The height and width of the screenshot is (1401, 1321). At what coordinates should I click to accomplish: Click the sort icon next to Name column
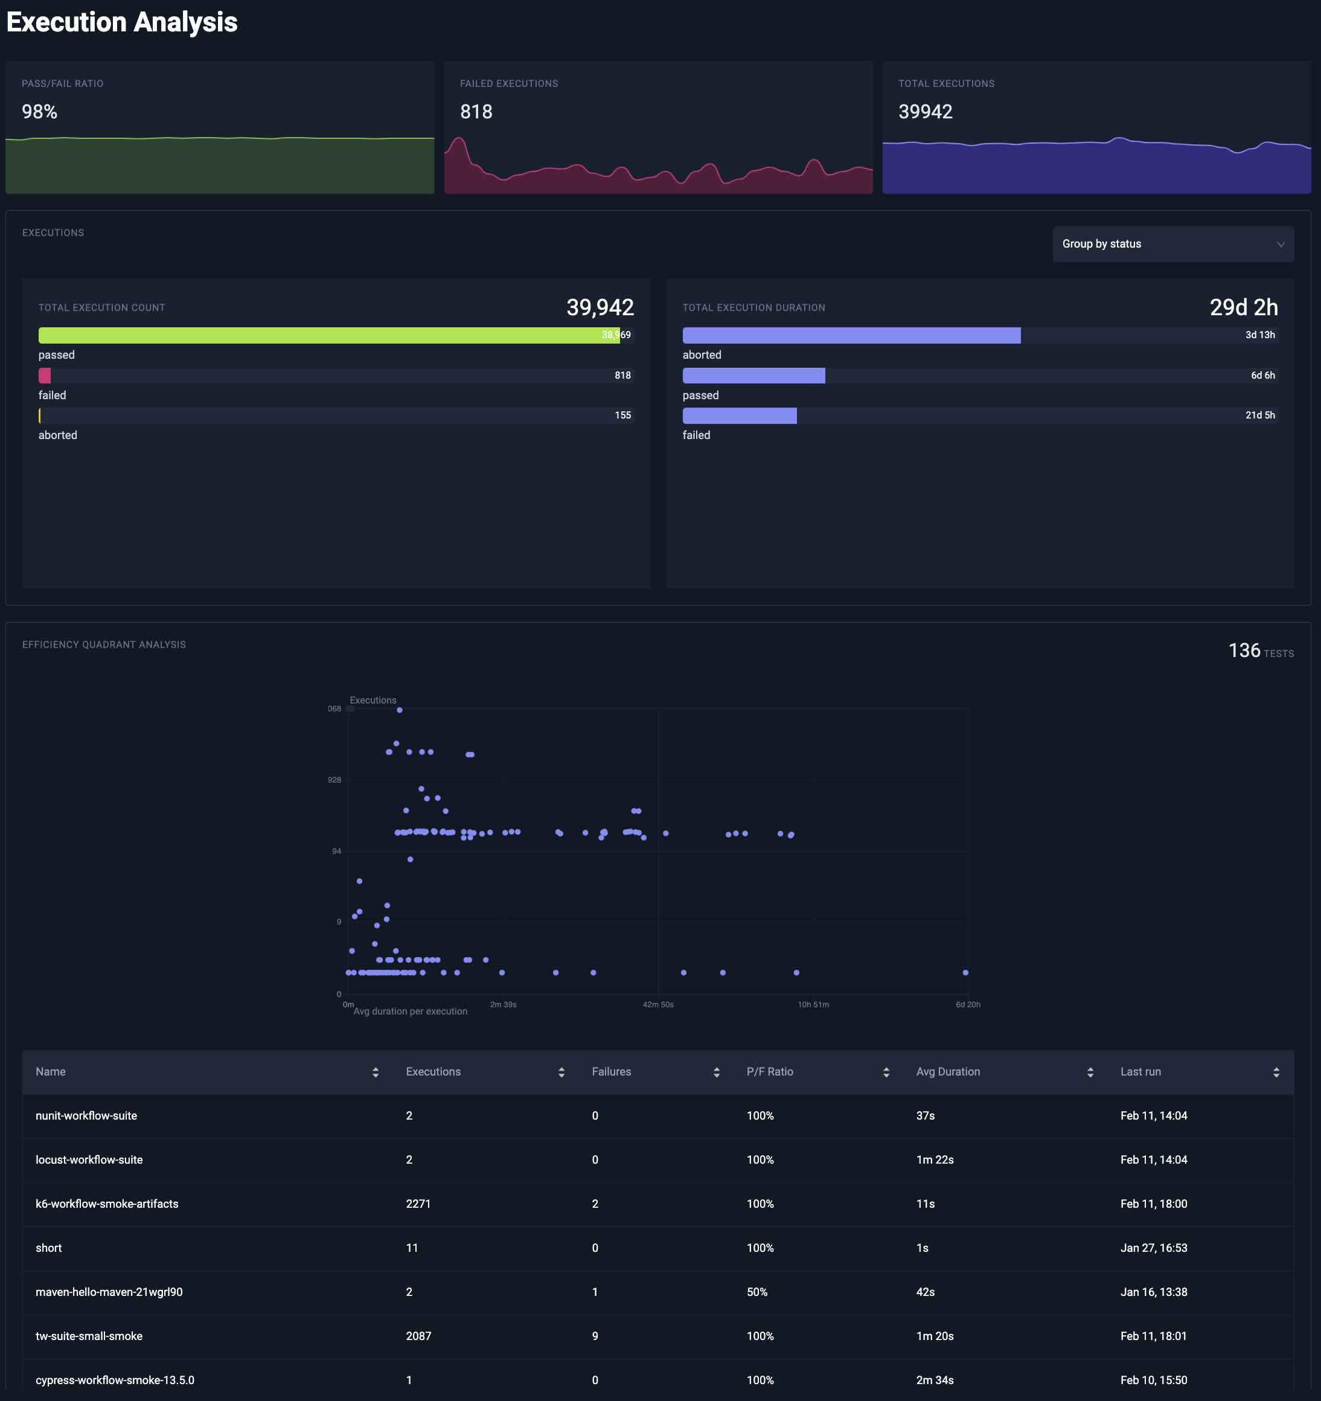point(376,1071)
